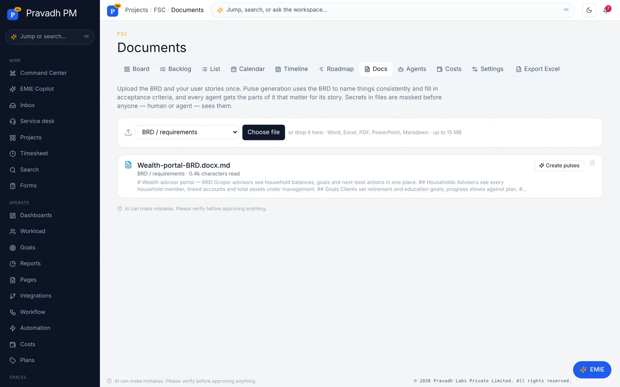Expand the BRD / requirements dropdown
Screen dimensions: 620x387
pos(187,132)
